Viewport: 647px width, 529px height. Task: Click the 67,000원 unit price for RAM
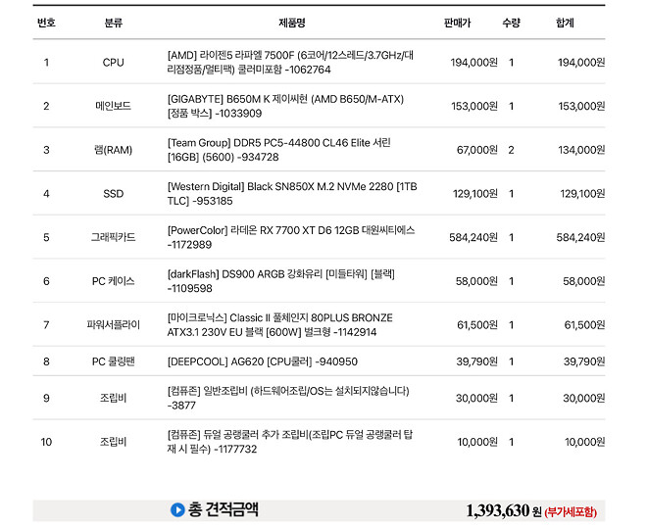point(477,150)
